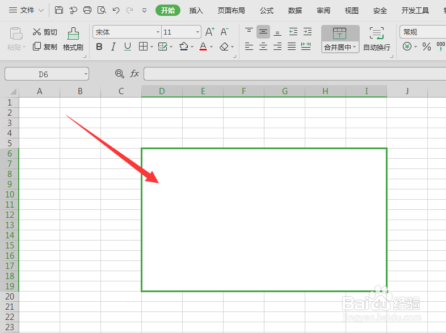The height and width of the screenshot is (333, 446).
Task: Undo the last action
Action: (116, 11)
